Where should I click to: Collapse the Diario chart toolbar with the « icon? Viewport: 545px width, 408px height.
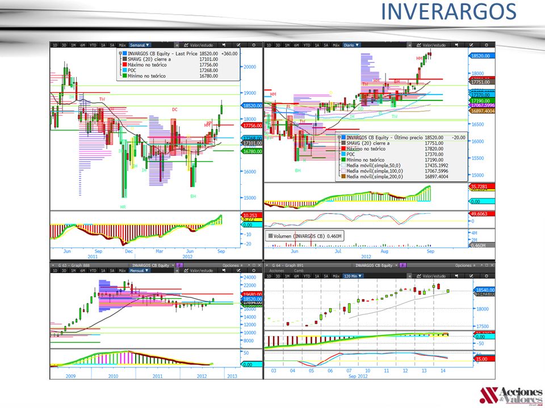[410, 45]
